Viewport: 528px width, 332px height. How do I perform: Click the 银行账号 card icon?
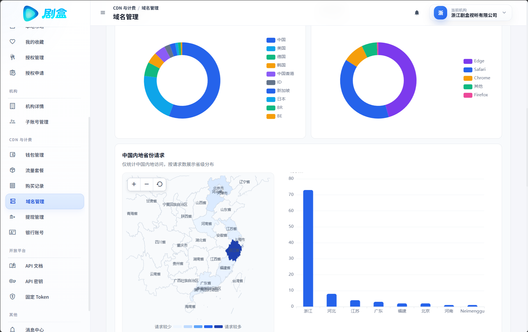tap(12, 232)
